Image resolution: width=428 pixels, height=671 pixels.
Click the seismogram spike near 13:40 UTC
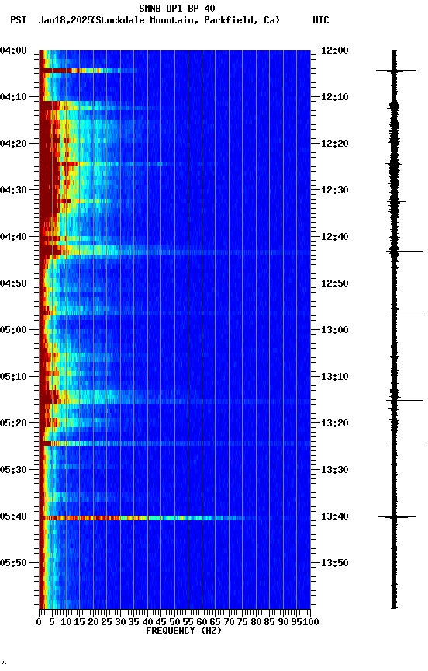coord(397,517)
